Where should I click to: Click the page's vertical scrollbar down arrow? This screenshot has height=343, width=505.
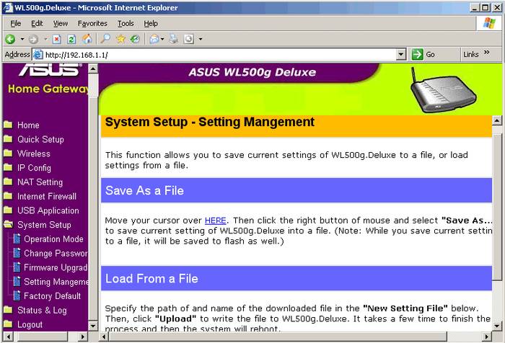tap(499, 337)
